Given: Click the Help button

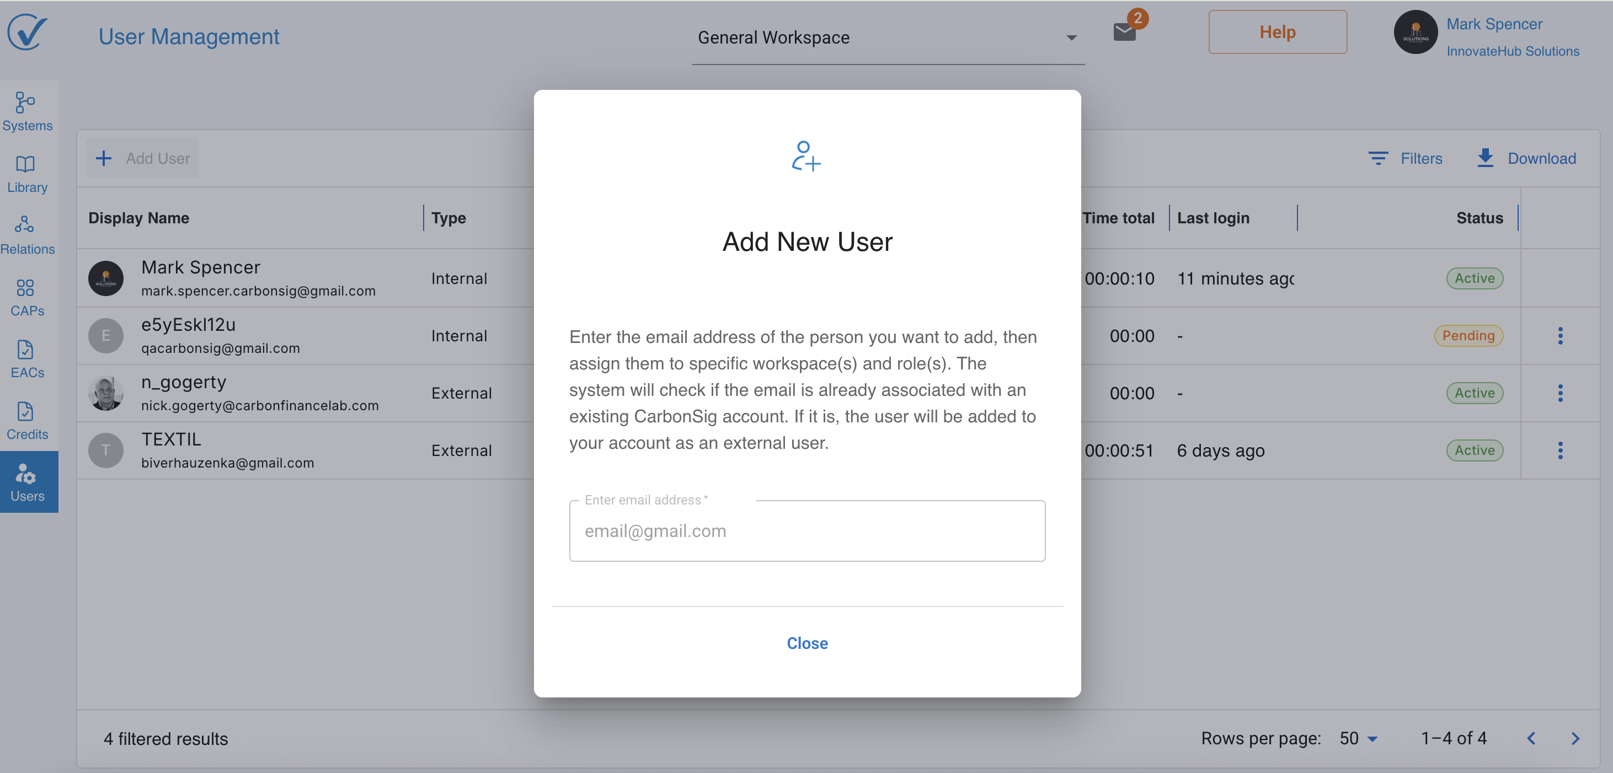Looking at the screenshot, I should [x=1276, y=32].
